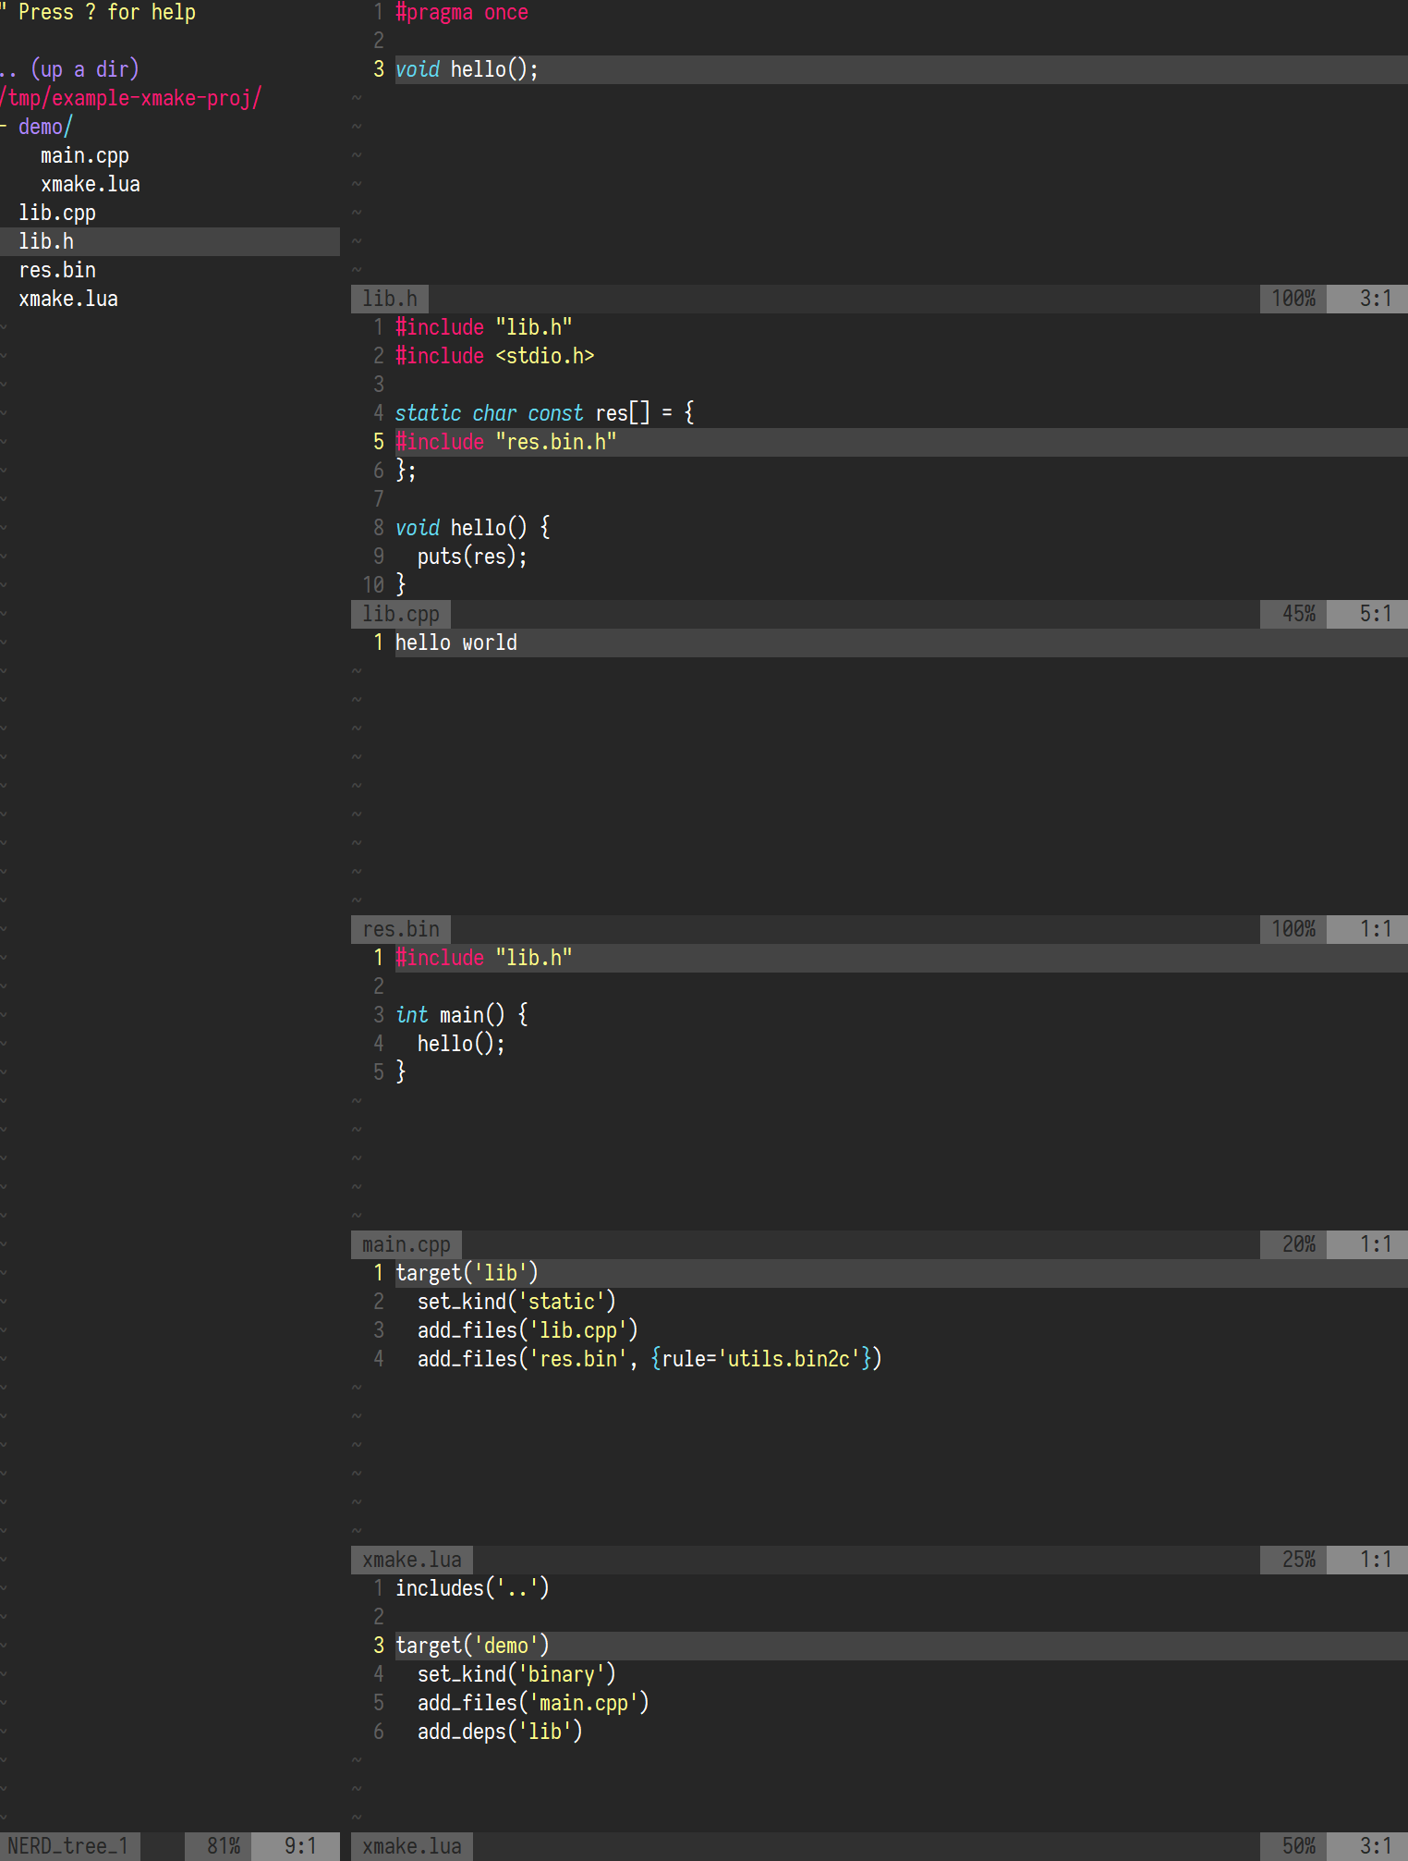Click '#include "lib.h"' line in lib.cpp

pos(484,327)
